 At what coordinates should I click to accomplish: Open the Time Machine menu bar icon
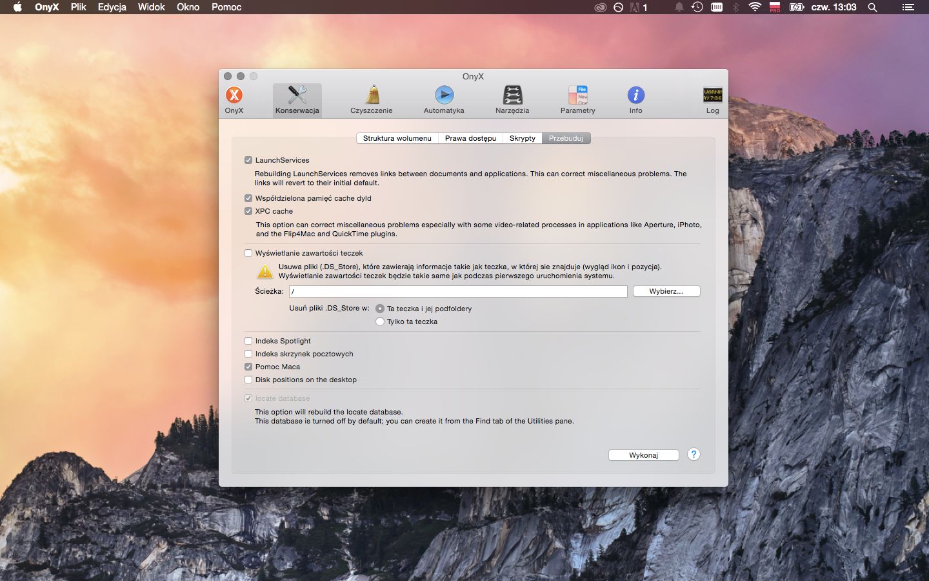[697, 7]
